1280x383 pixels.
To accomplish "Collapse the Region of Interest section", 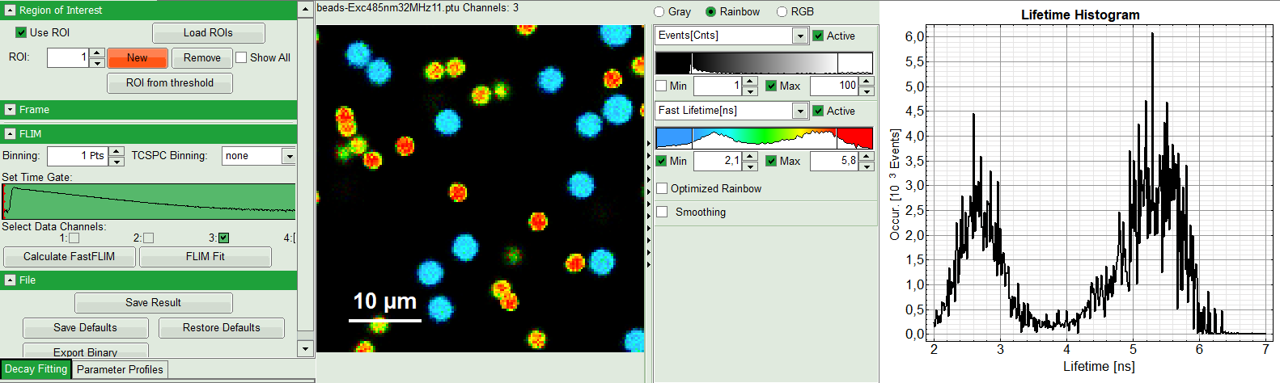I will pos(10,11).
